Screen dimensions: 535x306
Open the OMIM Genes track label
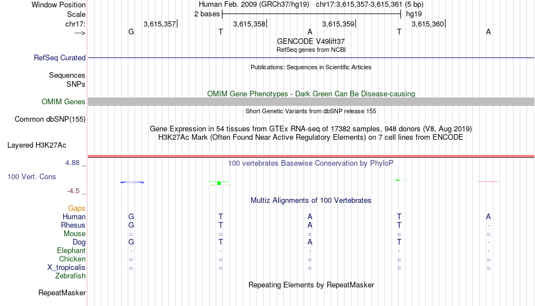tap(64, 102)
